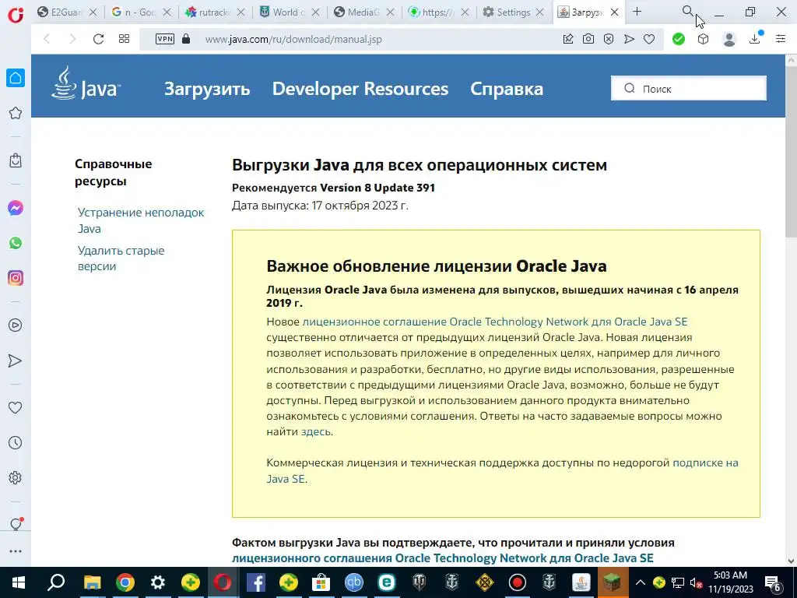Open Устранение неполадок Java link
This screenshot has height=598, width=797.
[141, 220]
